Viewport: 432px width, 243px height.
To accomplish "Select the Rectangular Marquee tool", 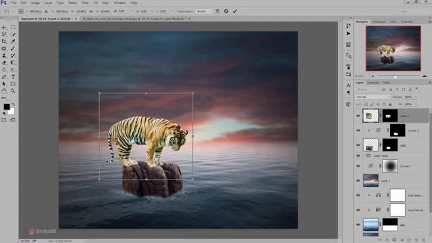I will pos(13,27).
